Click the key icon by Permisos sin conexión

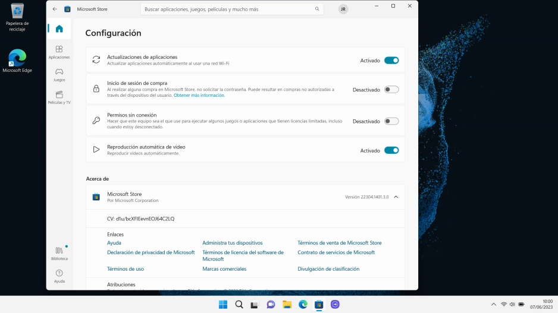(96, 121)
